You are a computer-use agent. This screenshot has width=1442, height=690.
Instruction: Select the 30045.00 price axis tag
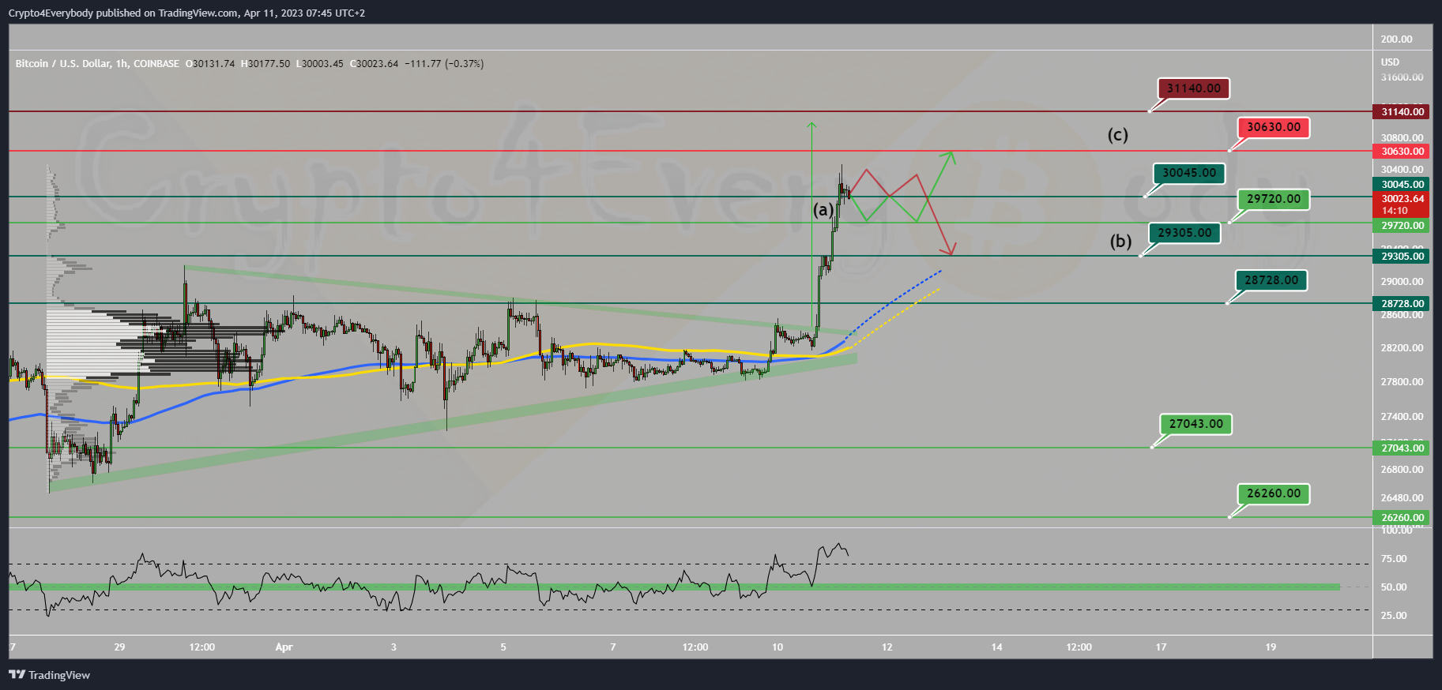[1402, 185]
